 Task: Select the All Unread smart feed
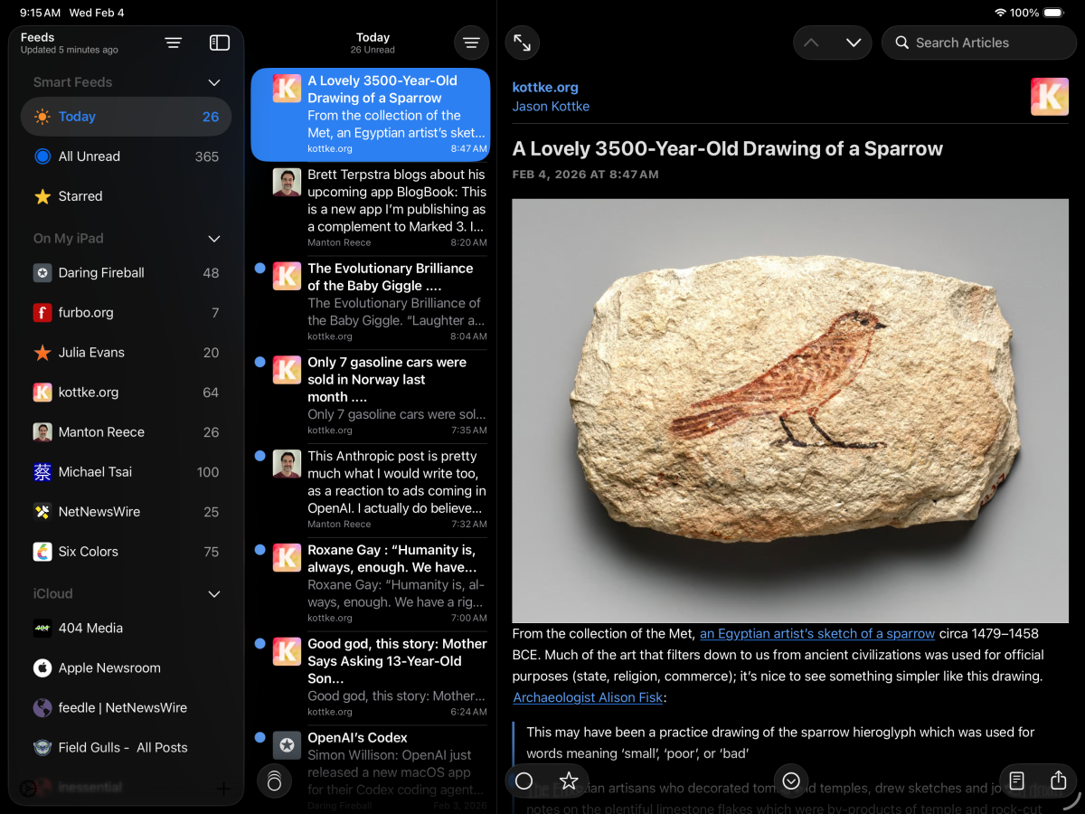click(126, 156)
